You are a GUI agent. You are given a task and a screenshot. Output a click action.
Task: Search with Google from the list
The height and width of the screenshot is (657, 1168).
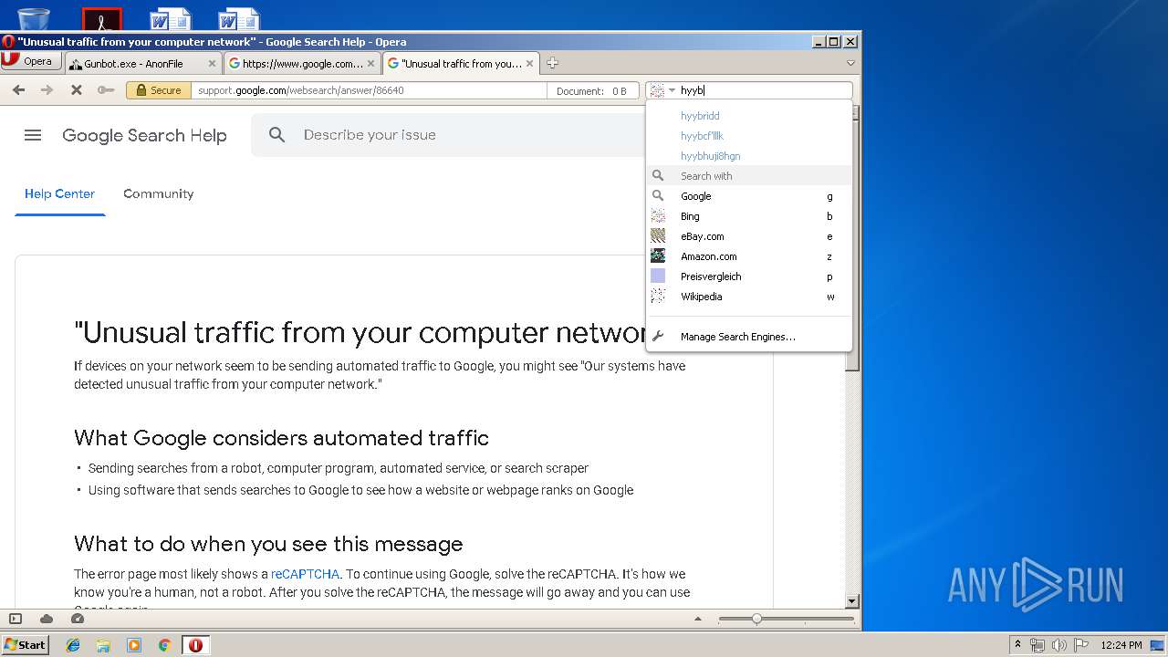coord(748,196)
